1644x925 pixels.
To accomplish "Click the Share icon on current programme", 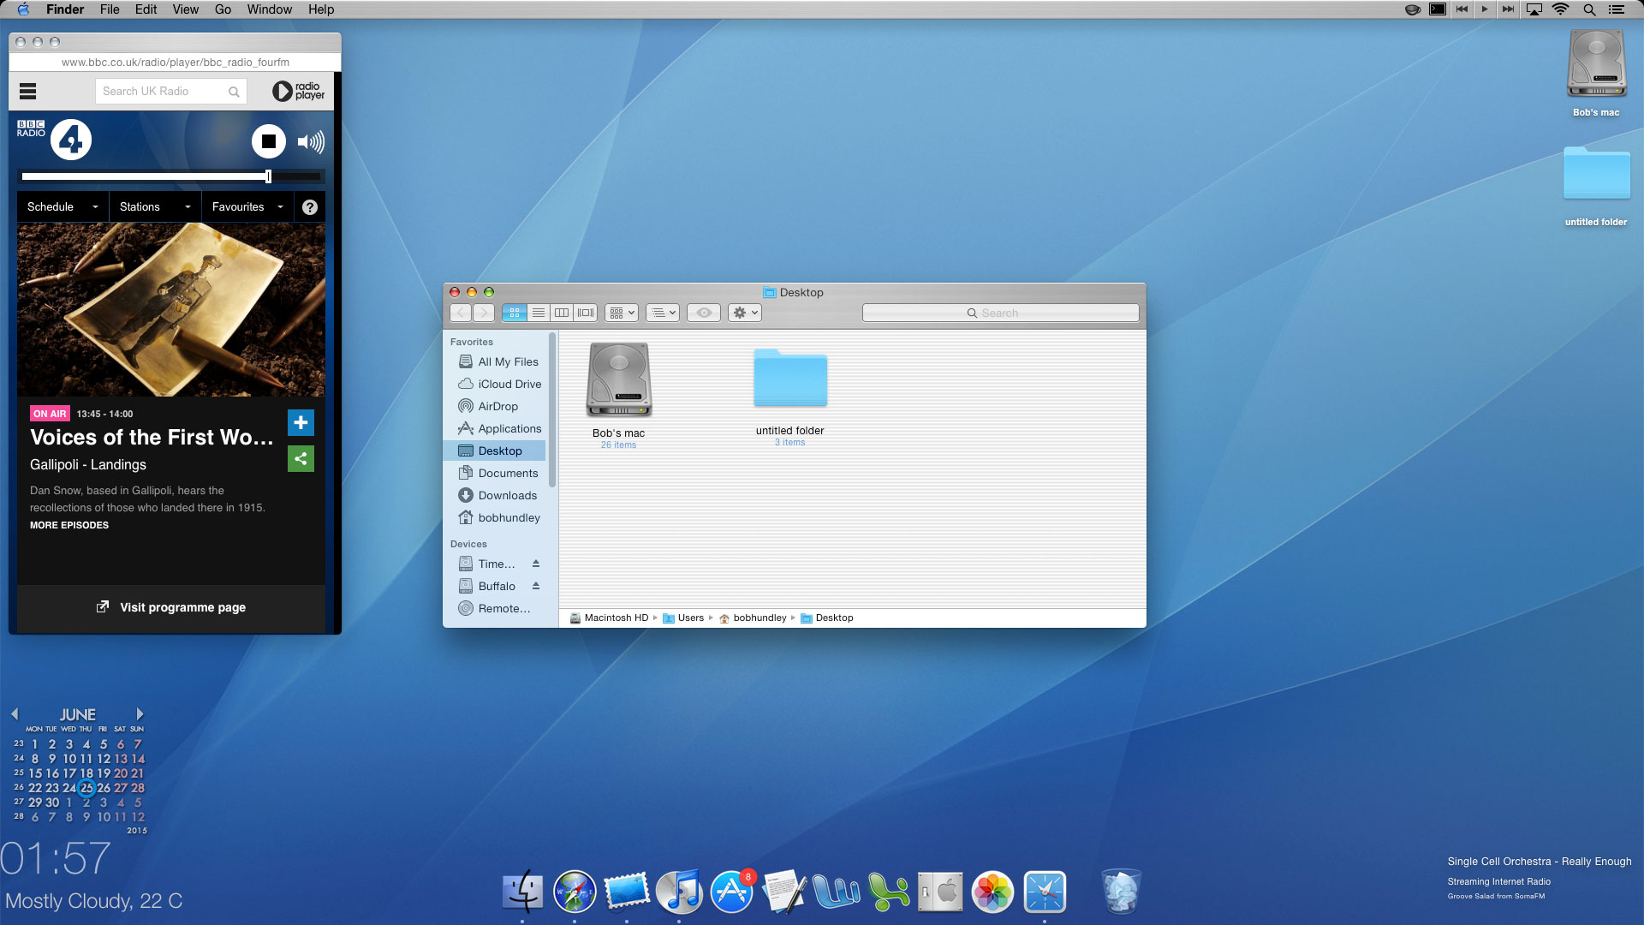I will click(x=301, y=458).
